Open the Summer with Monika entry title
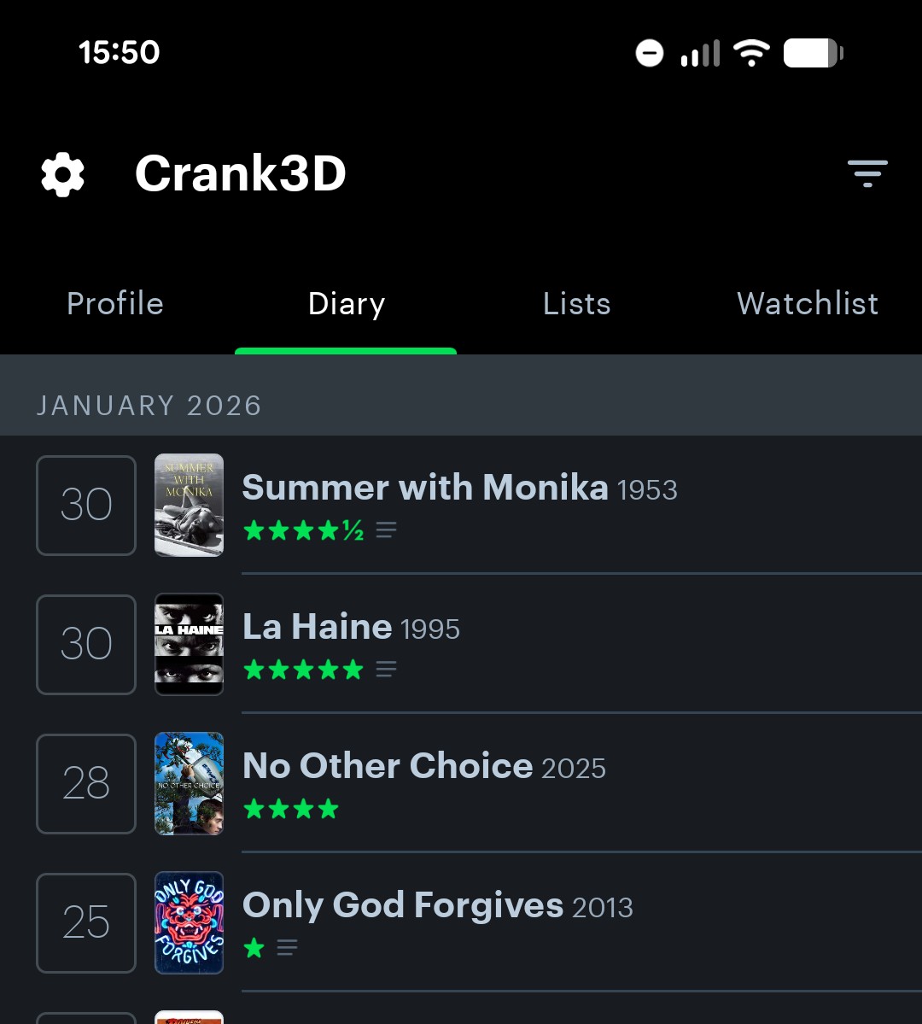922x1024 pixels. [x=425, y=488]
